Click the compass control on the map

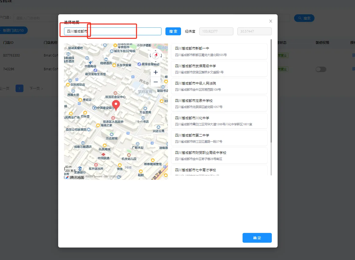point(155,56)
